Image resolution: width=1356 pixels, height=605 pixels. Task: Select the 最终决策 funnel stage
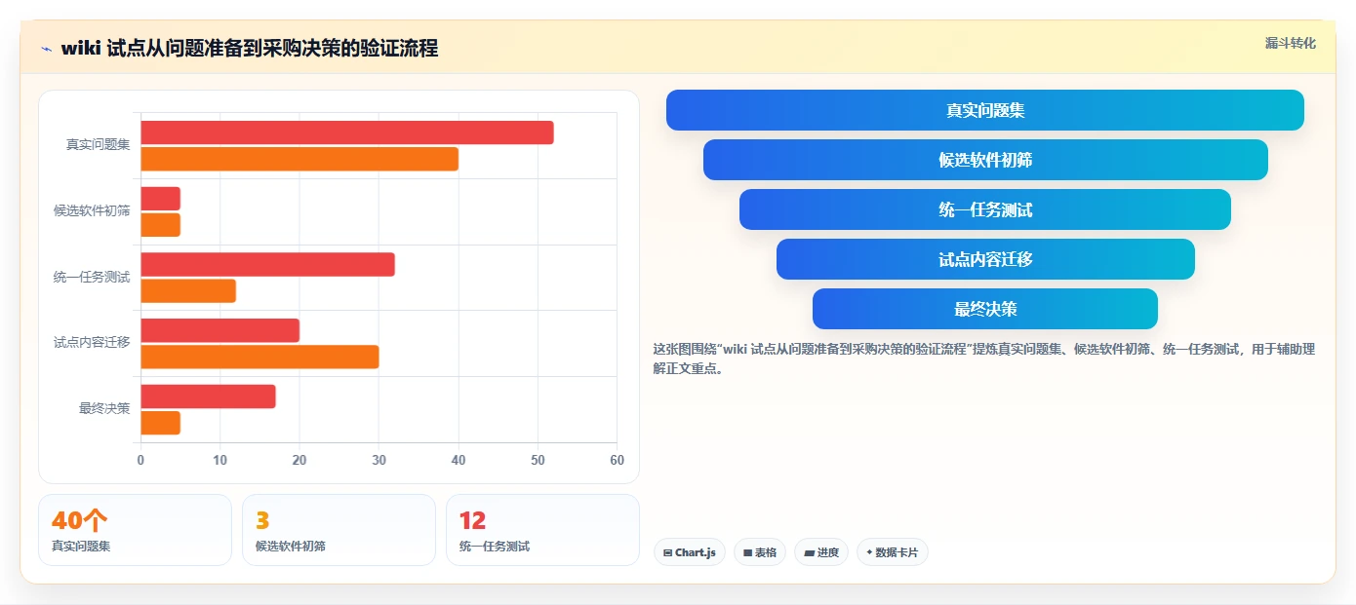coord(985,309)
